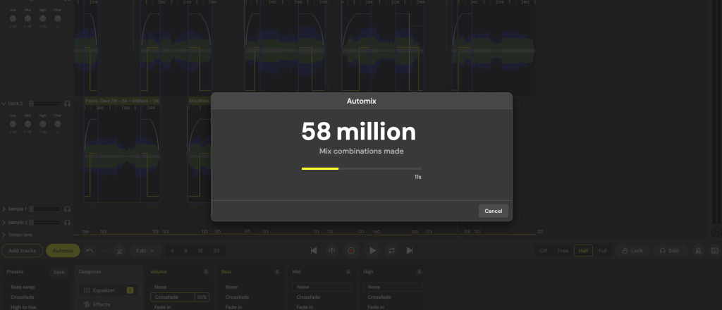The width and height of the screenshot is (722, 310).
Task: Select the scissors split tool
Action: 120,250
